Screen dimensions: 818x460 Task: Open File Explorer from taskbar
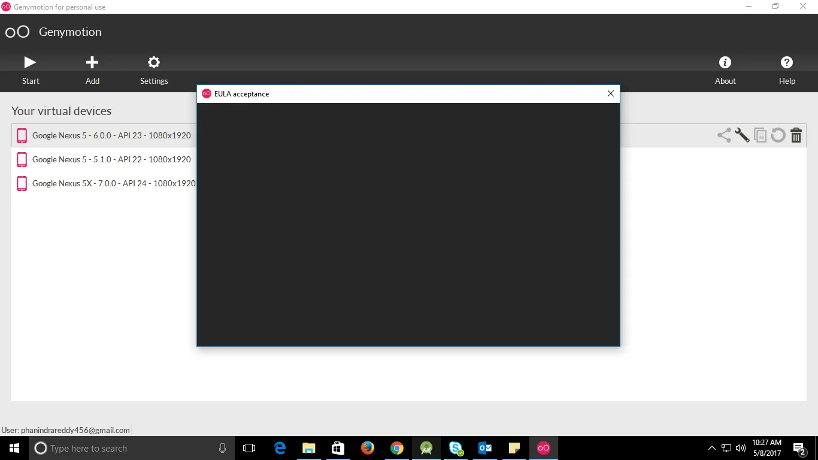(x=309, y=448)
